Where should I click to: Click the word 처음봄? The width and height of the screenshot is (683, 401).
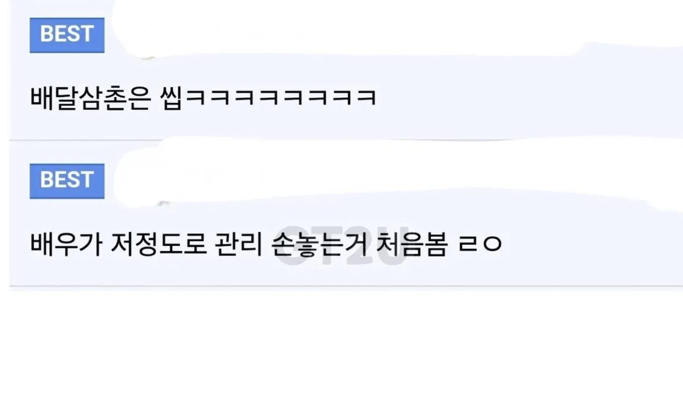(412, 244)
